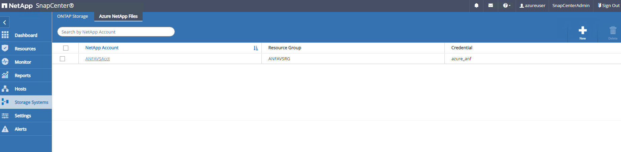Click the SnapCenter product title
Screen dimensions: 621x152
click(55, 6)
